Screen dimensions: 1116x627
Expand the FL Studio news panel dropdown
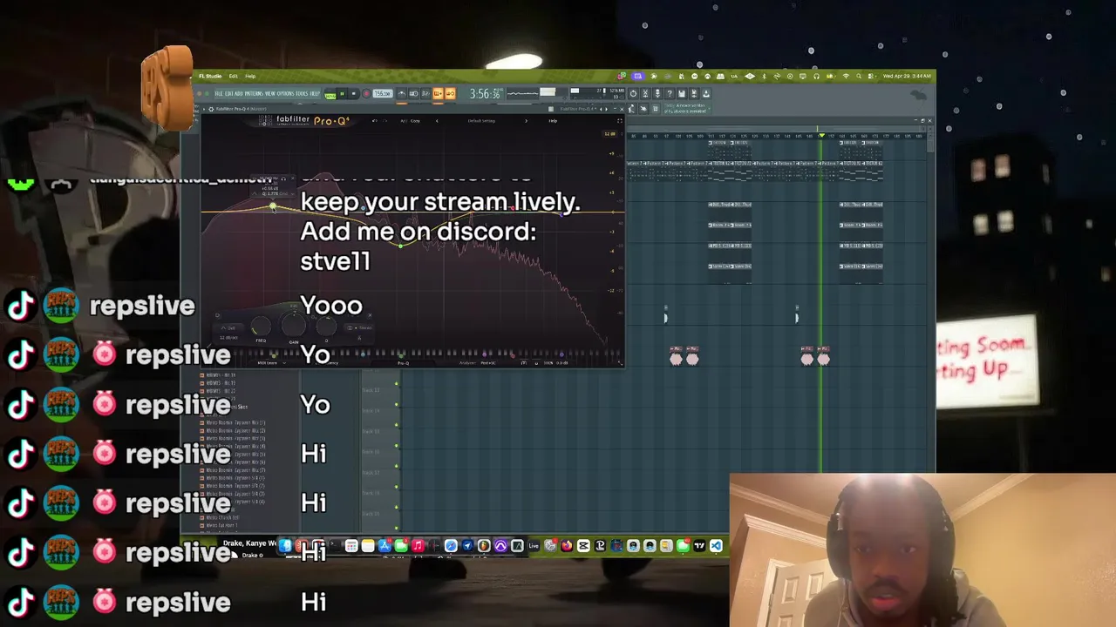[x=709, y=109]
